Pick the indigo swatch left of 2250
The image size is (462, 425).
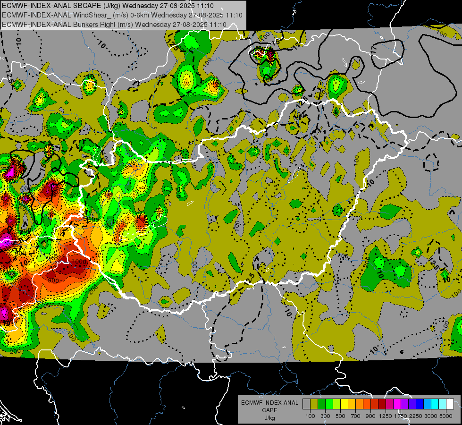click(x=412, y=404)
